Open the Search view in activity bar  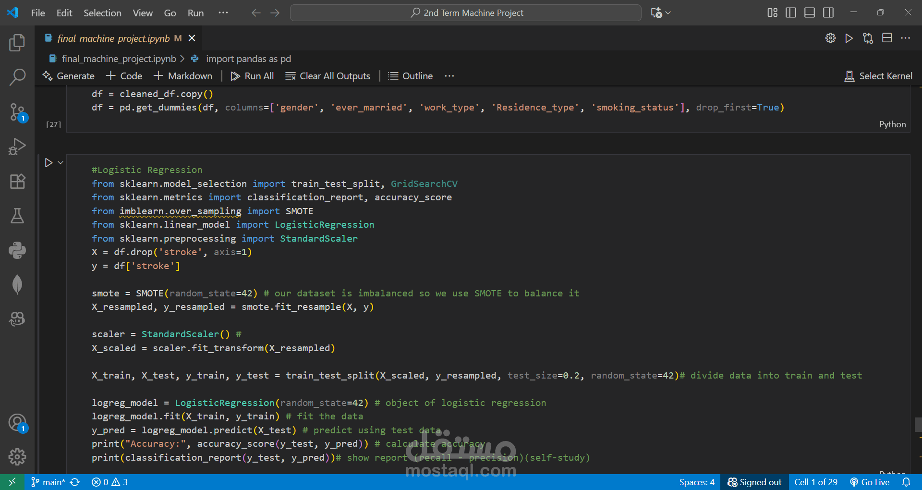pyautogui.click(x=17, y=77)
